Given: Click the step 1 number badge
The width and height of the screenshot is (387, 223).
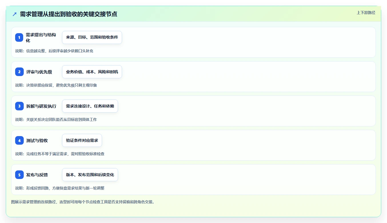Looking at the screenshot, I should tap(19, 37).
